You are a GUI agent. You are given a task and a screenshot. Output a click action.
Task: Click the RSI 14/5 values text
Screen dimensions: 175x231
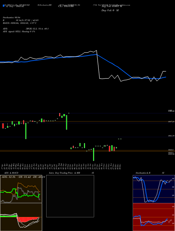pyautogui.click(x=27, y=20)
